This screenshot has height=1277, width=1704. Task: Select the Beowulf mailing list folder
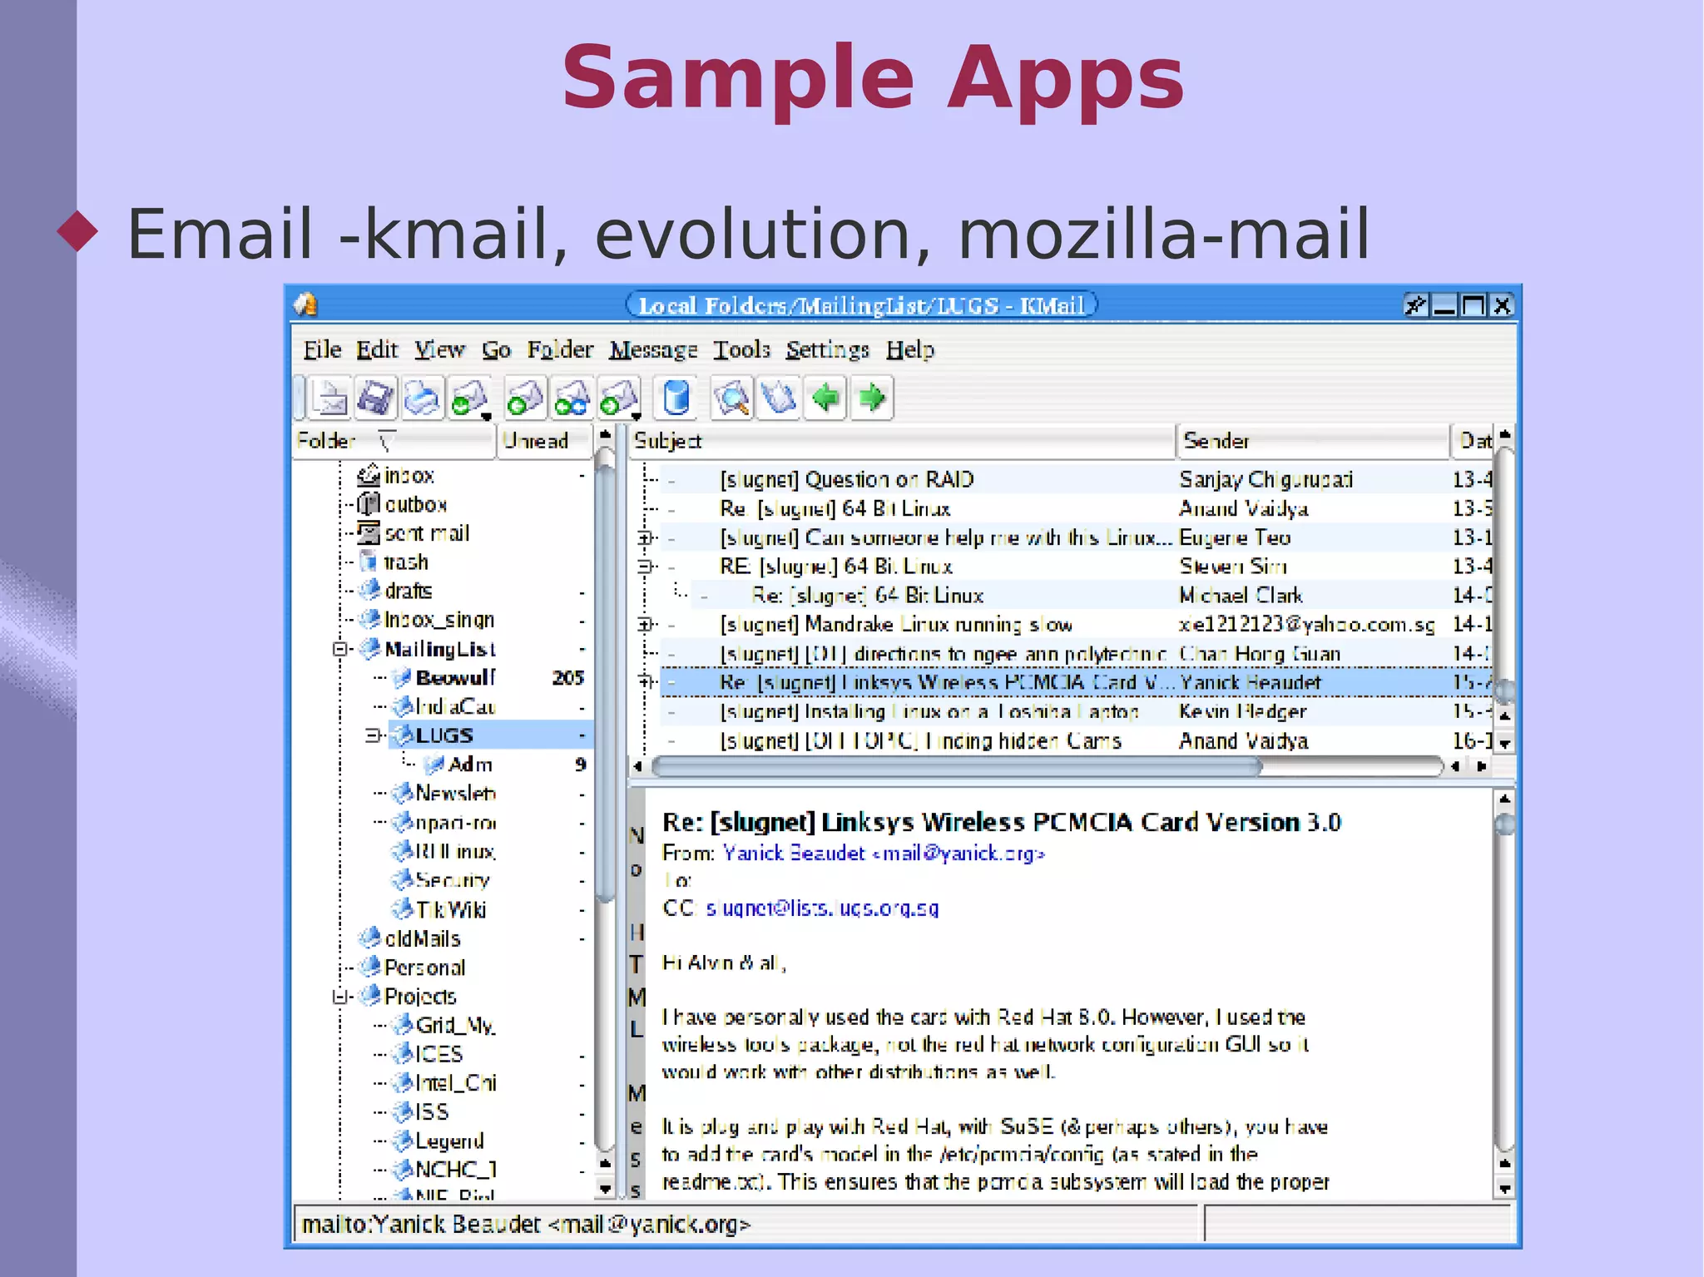pyautogui.click(x=454, y=677)
